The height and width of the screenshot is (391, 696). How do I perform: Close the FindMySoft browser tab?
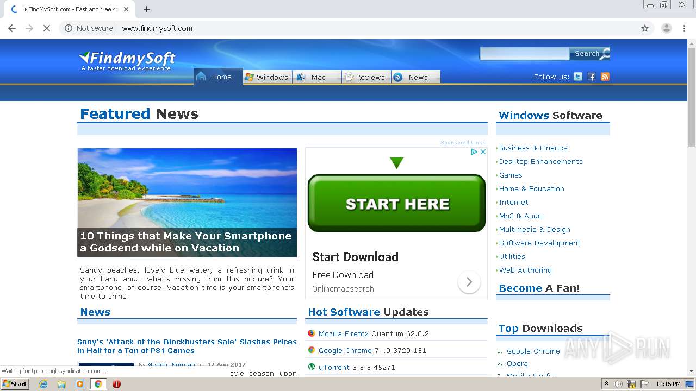click(x=126, y=9)
